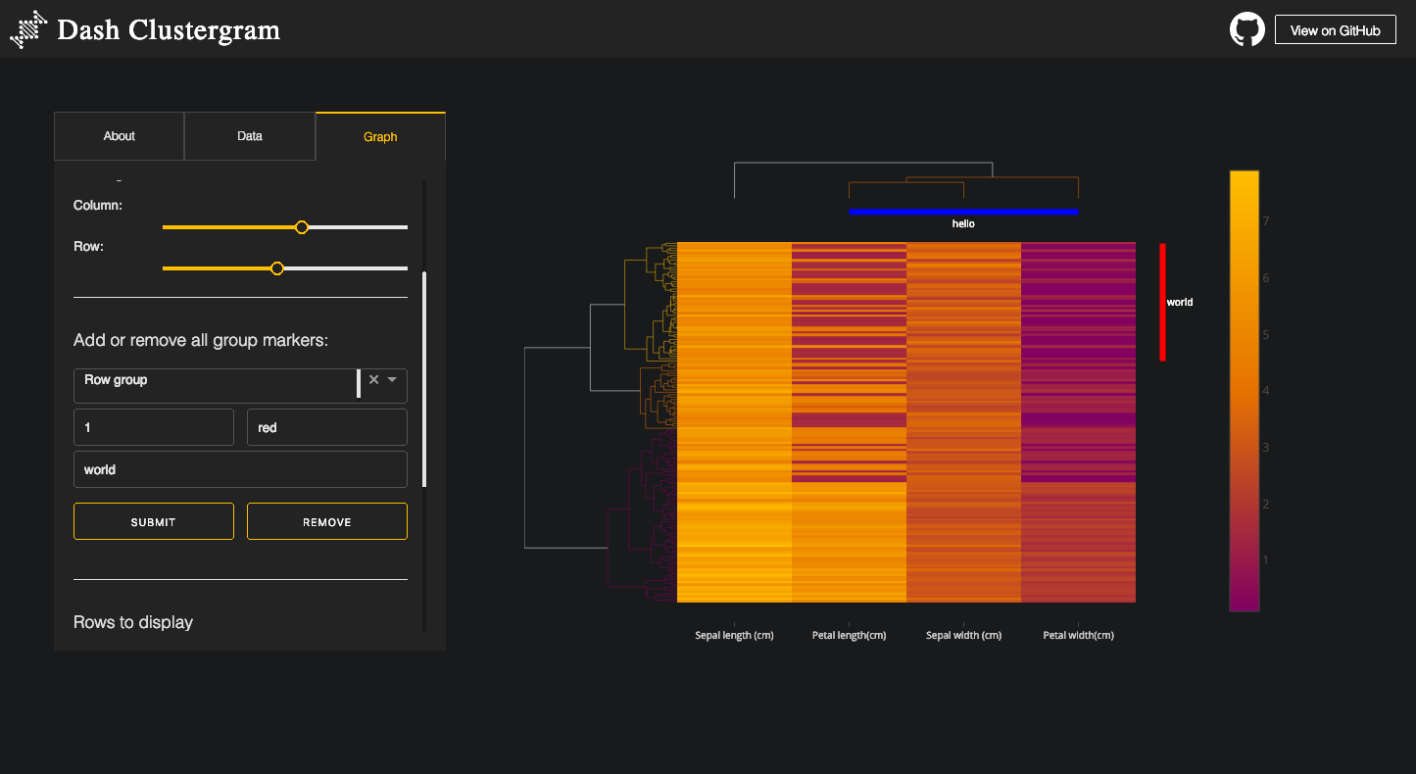Switch to the Data tab
The width and height of the screenshot is (1416, 774).
(x=249, y=135)
